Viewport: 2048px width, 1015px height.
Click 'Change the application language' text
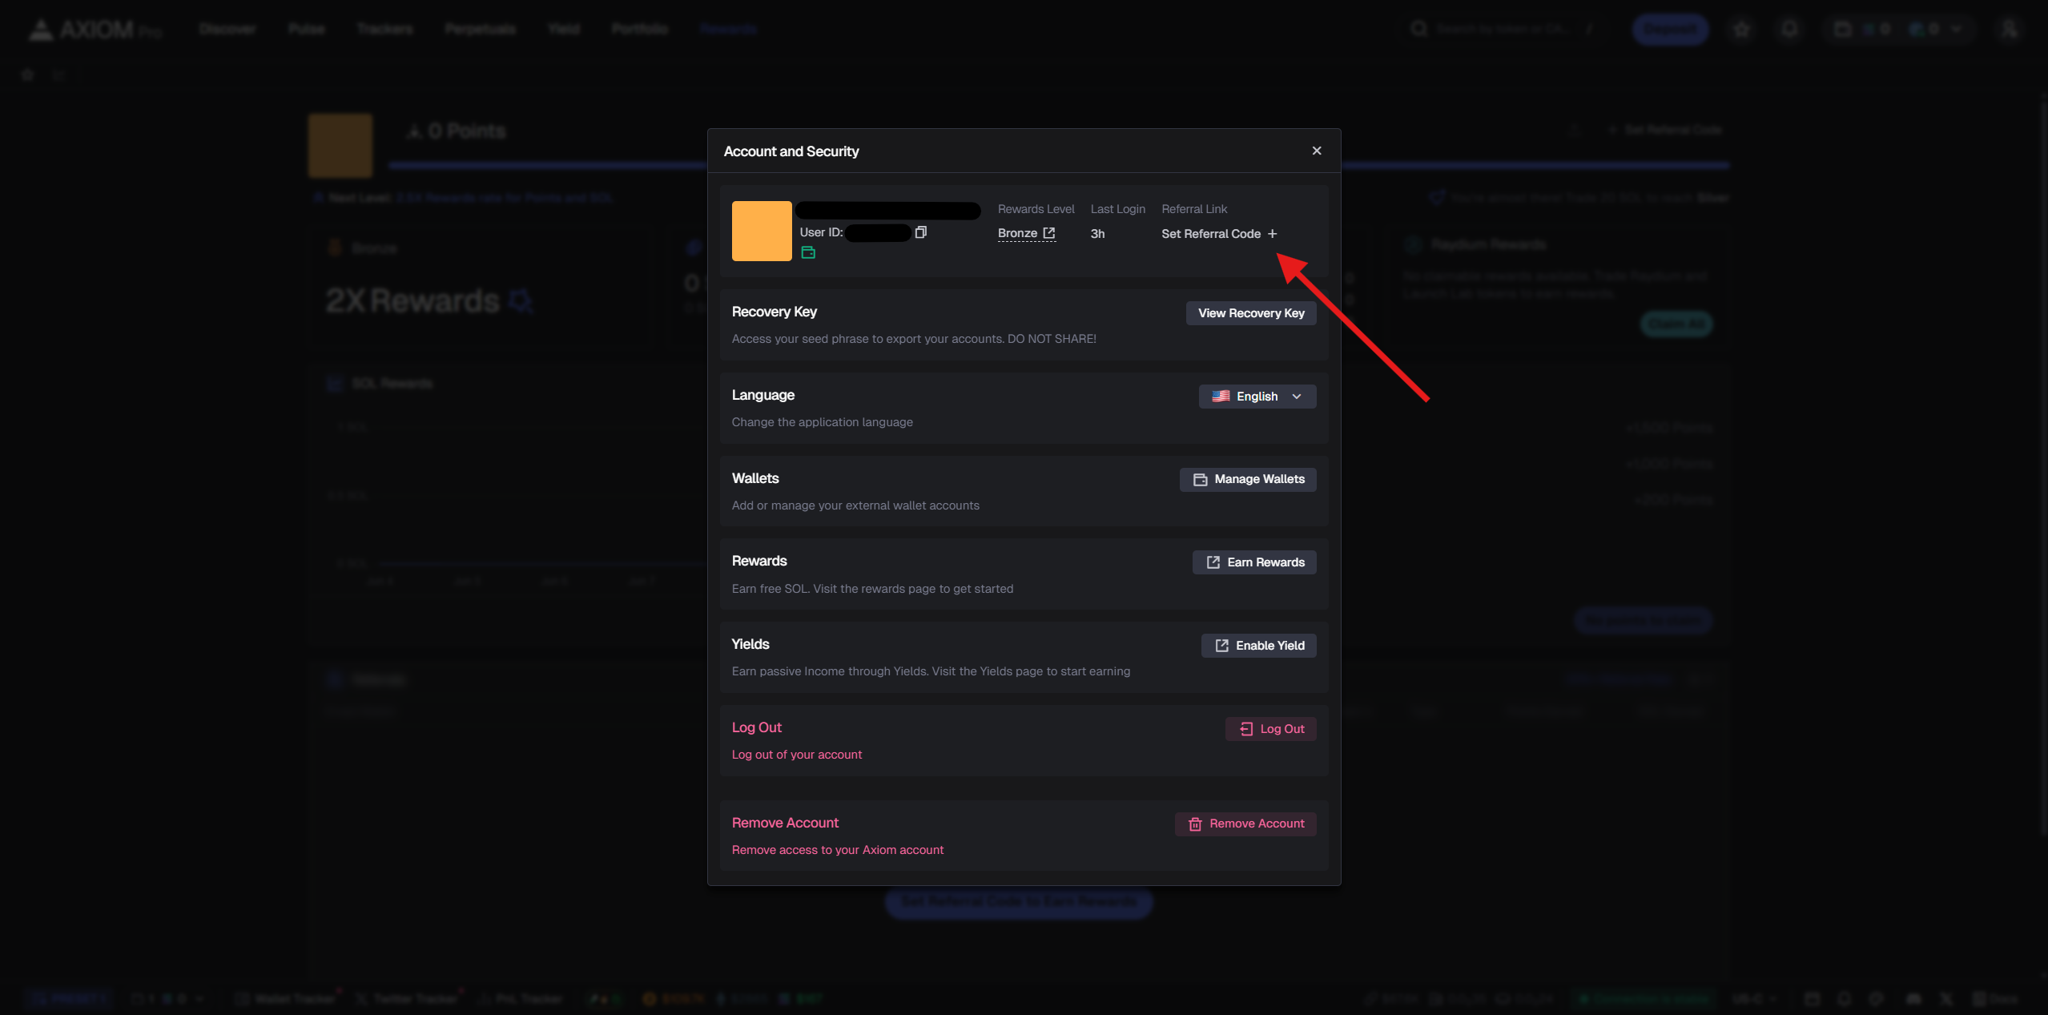[822, 422]
